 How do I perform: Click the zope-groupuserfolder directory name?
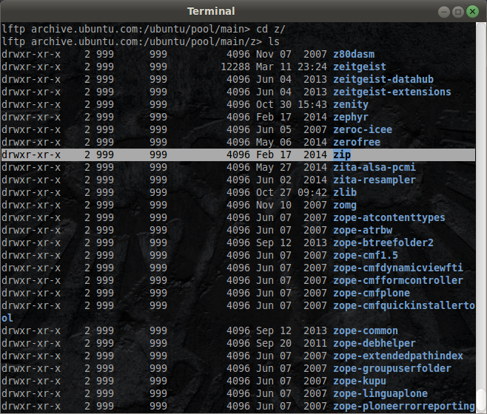click(392, 368)
